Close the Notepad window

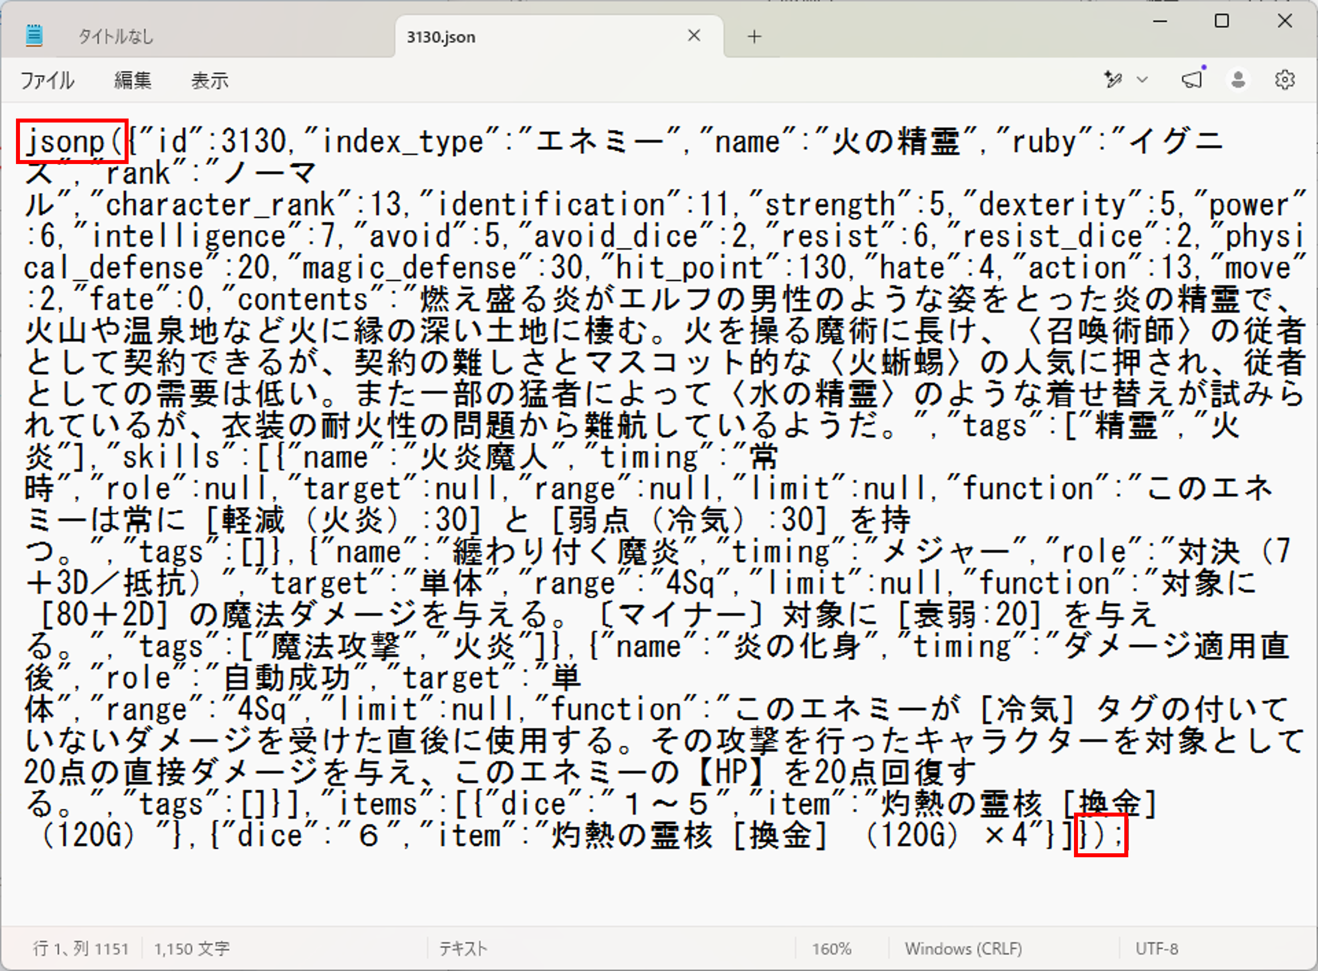click(x=1284, y=21)
